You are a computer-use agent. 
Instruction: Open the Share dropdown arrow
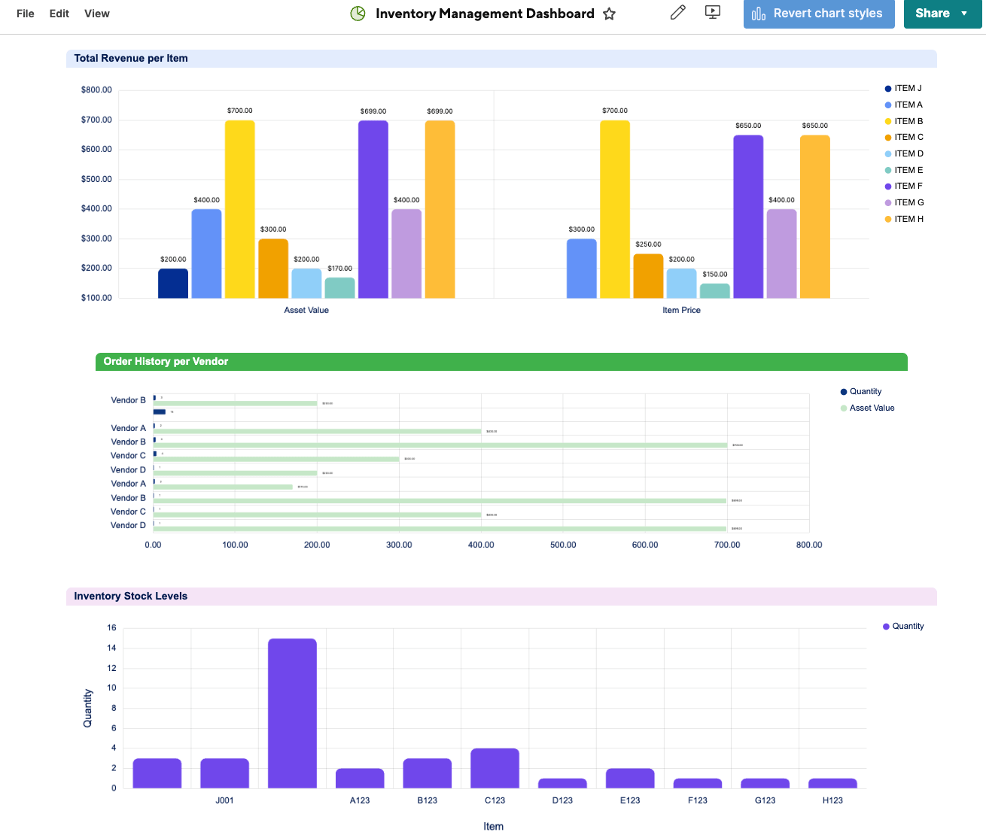966,13
